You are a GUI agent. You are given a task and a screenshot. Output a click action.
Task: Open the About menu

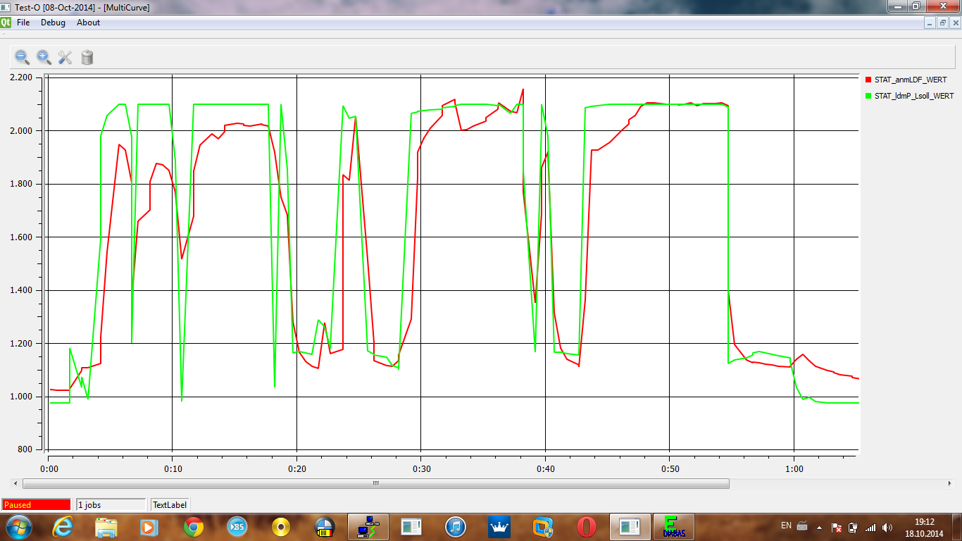pyautogui.click(x=89, y=23)
